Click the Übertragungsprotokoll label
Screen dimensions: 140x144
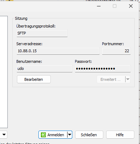[36, 26]
